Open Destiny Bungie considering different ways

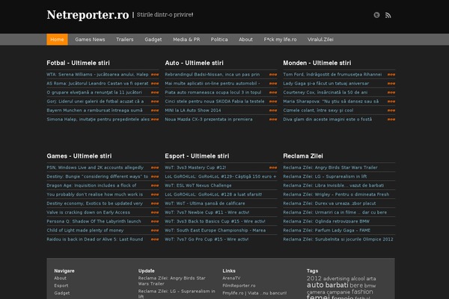click(97, 176)
